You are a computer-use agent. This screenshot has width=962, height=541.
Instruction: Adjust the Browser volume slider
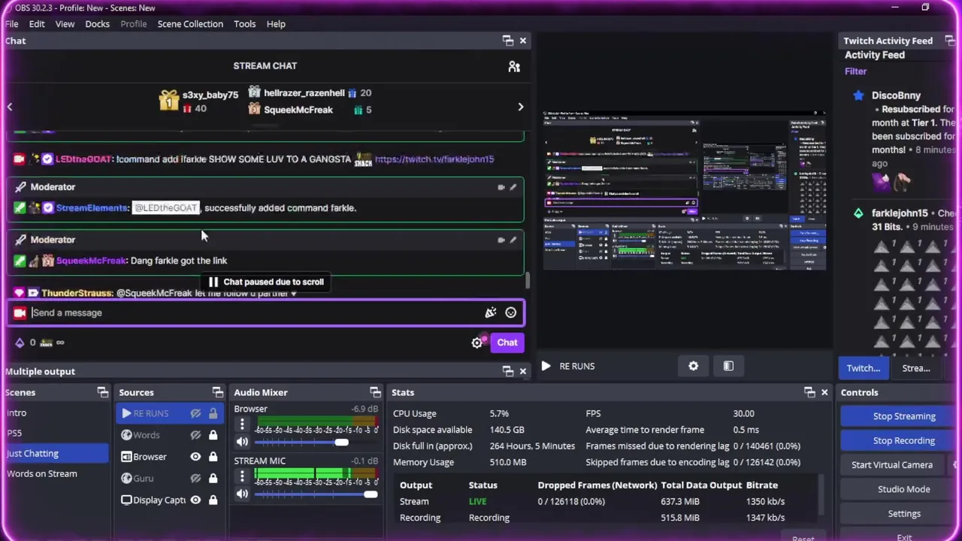(341, 442)
